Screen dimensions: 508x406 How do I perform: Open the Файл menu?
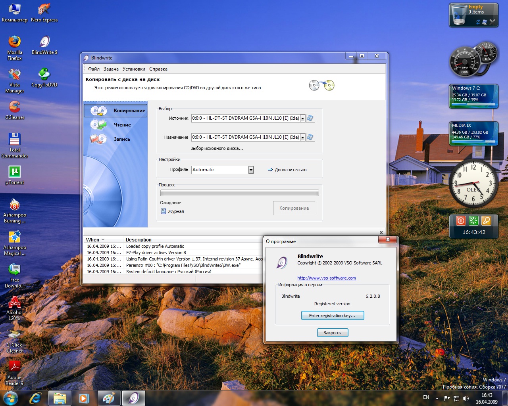(x=94, y=69)
